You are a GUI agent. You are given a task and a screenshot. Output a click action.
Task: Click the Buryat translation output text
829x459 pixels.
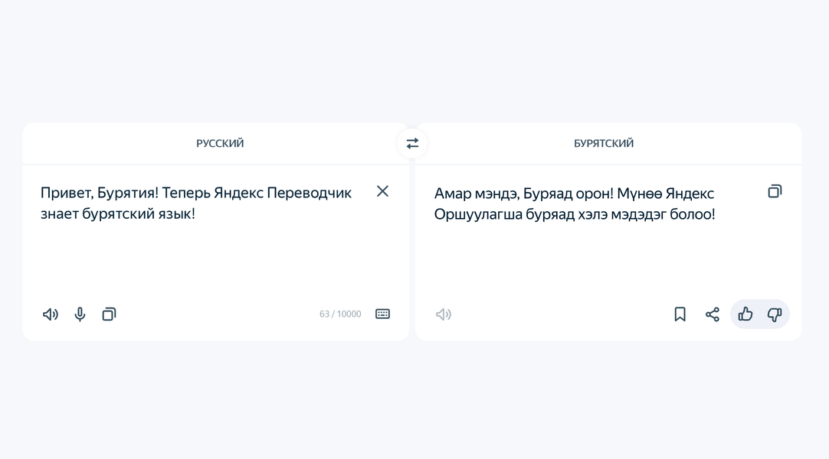[575, 203]
